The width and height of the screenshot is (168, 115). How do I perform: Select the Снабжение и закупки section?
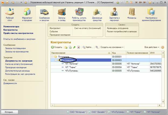[x=44, y=15]
